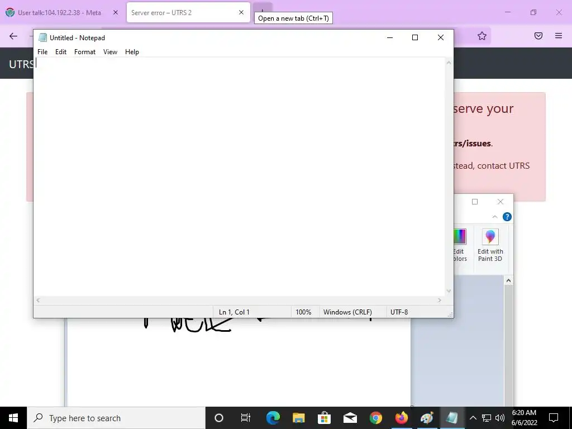Open the clock showing 6:20 AM
572x429 pixels.
pos(524,418)
